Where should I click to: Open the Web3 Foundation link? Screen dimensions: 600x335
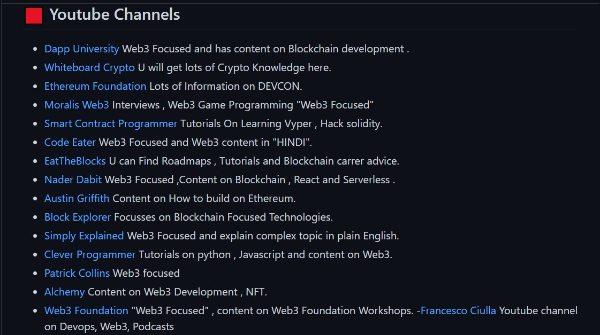click(87, 311)
